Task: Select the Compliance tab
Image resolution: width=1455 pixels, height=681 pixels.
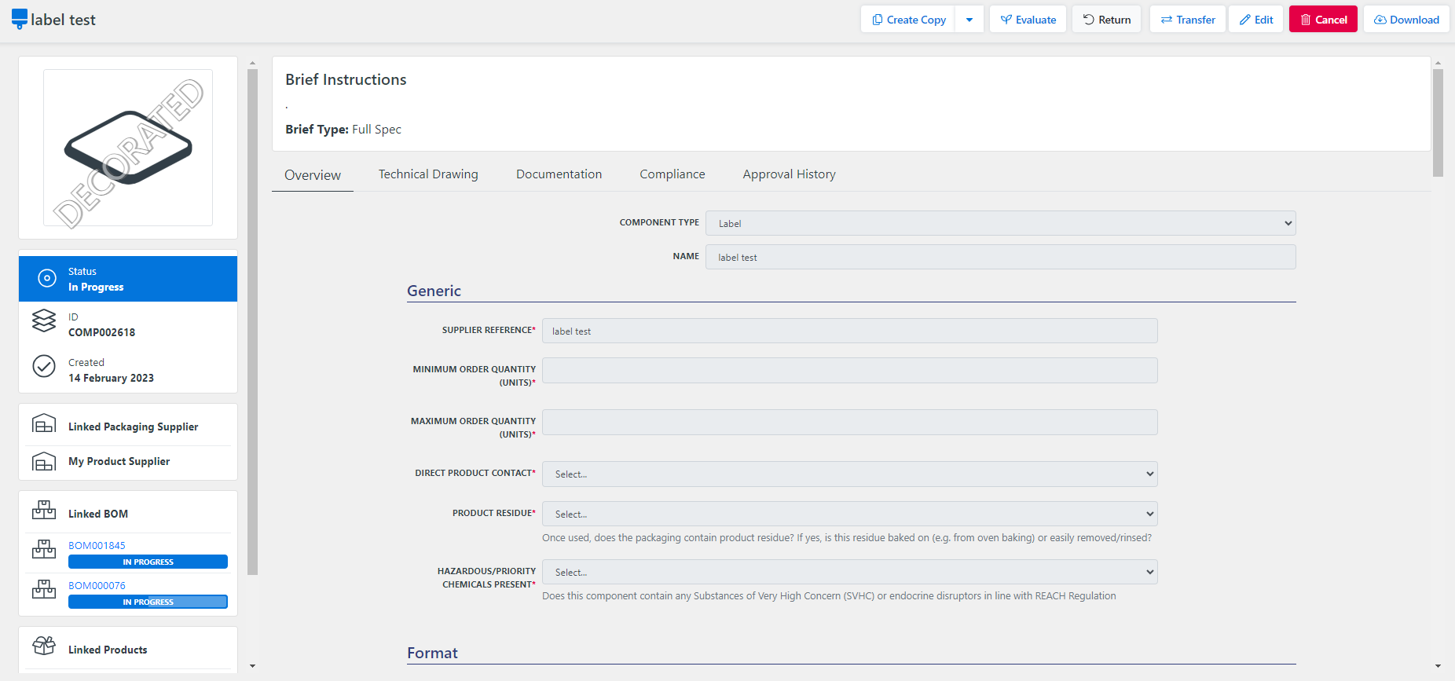Action: 672,174
